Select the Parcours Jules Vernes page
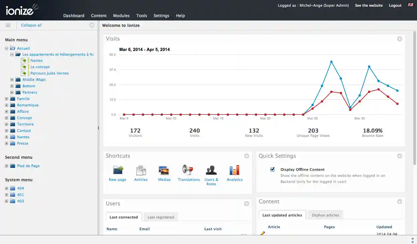 click(x=50, y=73)
